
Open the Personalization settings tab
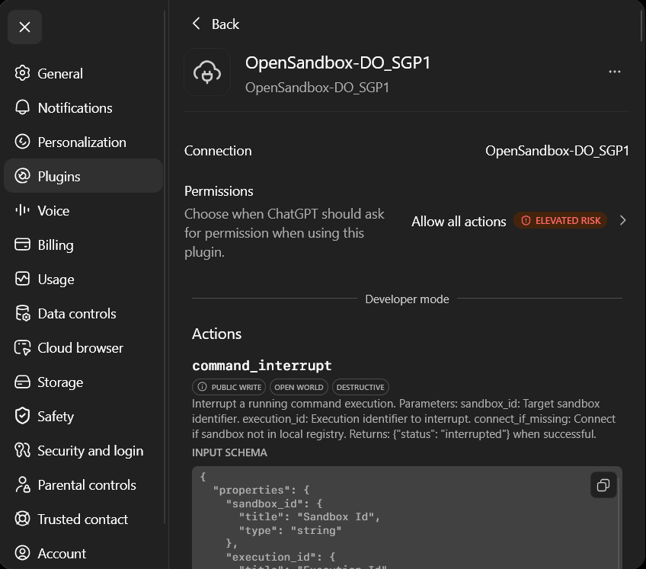click(x=83, y=142)
